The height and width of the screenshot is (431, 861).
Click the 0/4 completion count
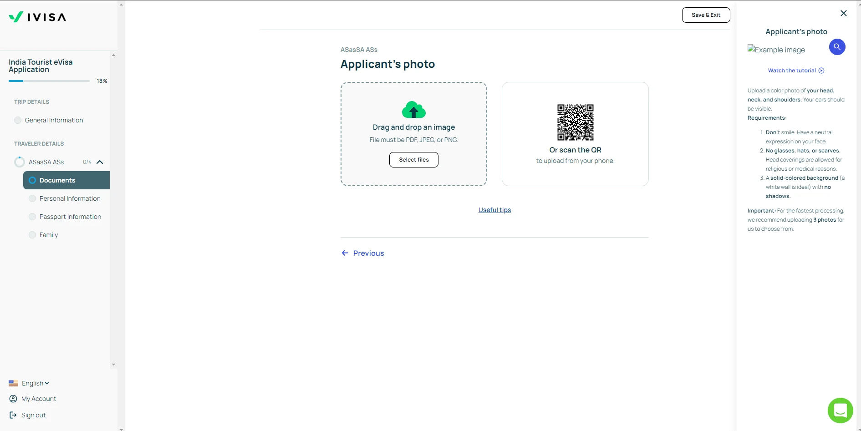click(87, 162)
